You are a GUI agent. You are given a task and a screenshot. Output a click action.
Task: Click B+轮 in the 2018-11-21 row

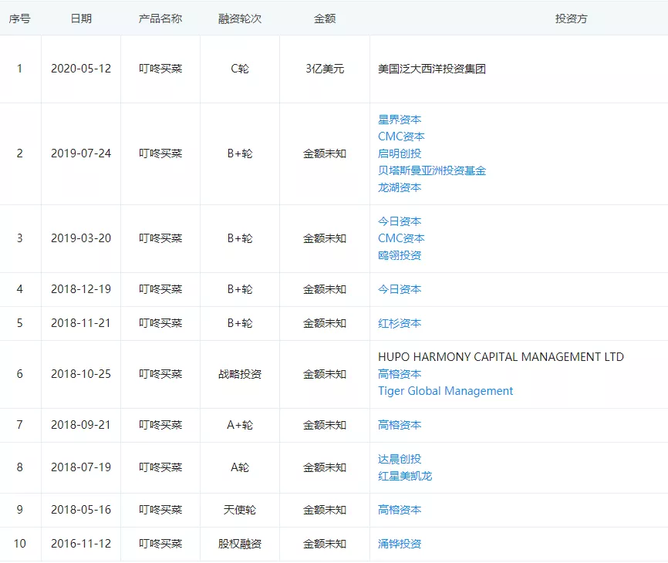pyautogui.click(x=239, y=324)
